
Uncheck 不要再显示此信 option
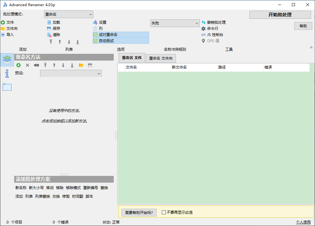click(x=163, y=212)
